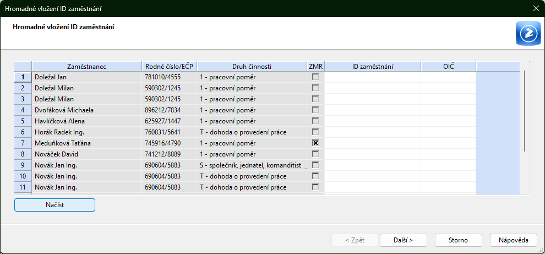The image size is (545, 254).
Task: Click the Další > button
Action: (403, 240)
